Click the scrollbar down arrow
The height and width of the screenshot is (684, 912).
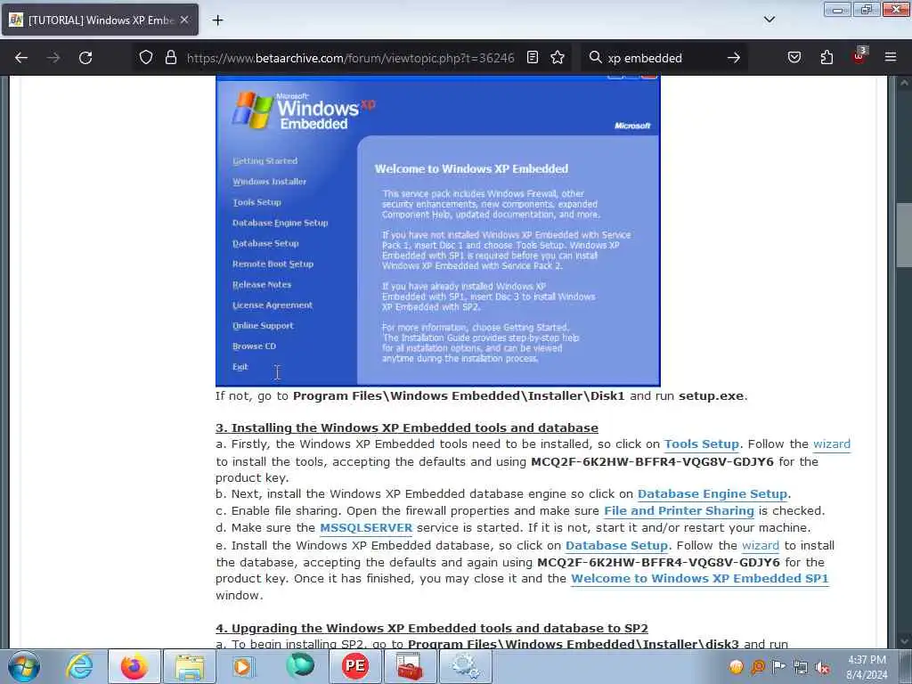(904, 641)
